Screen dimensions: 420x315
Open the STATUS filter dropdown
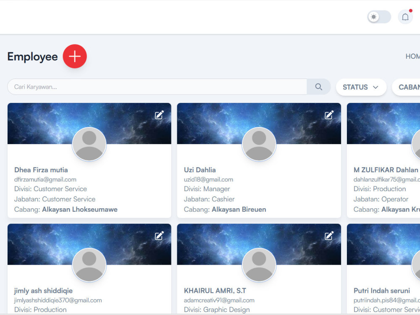click(x=361, y=87)
